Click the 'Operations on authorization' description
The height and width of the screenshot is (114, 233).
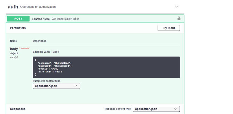pyautogui.click(x=38, y=7)
